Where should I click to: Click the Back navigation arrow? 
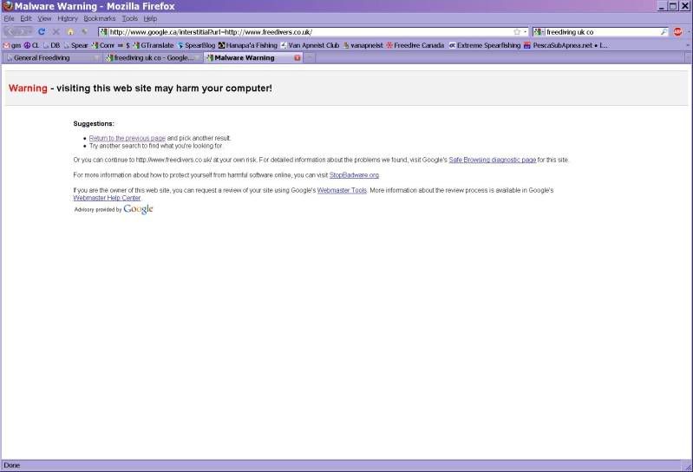12,32
